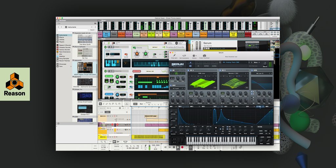336x168 pixels.
Task: Select the sequencer magnifying glass tool
Action: pyautogui.click(x=116, y=104)
